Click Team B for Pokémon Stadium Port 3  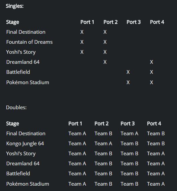click(x=129, y=184)
